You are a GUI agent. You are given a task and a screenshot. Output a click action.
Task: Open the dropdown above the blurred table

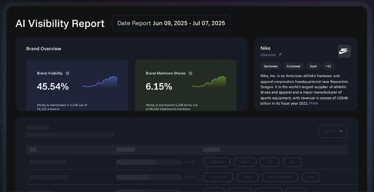333,131
